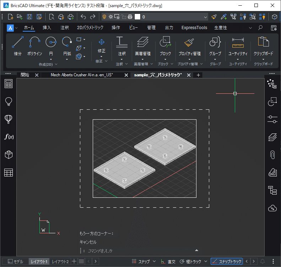The width and height of the screenshot is (281, 267).
Task: Open the Modify (修正) tool icon
Action: [102, 42]
